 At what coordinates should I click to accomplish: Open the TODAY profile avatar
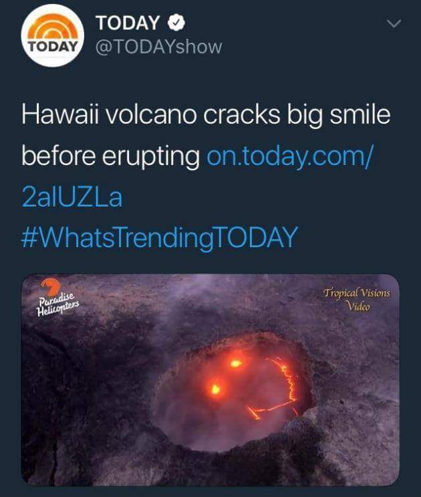tap(53, 35)
